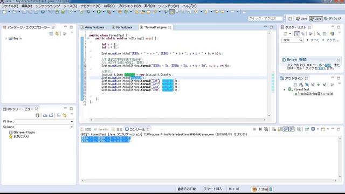Click Open Console icon
This screenshot has height=194, width=345.
coord(323,129)
